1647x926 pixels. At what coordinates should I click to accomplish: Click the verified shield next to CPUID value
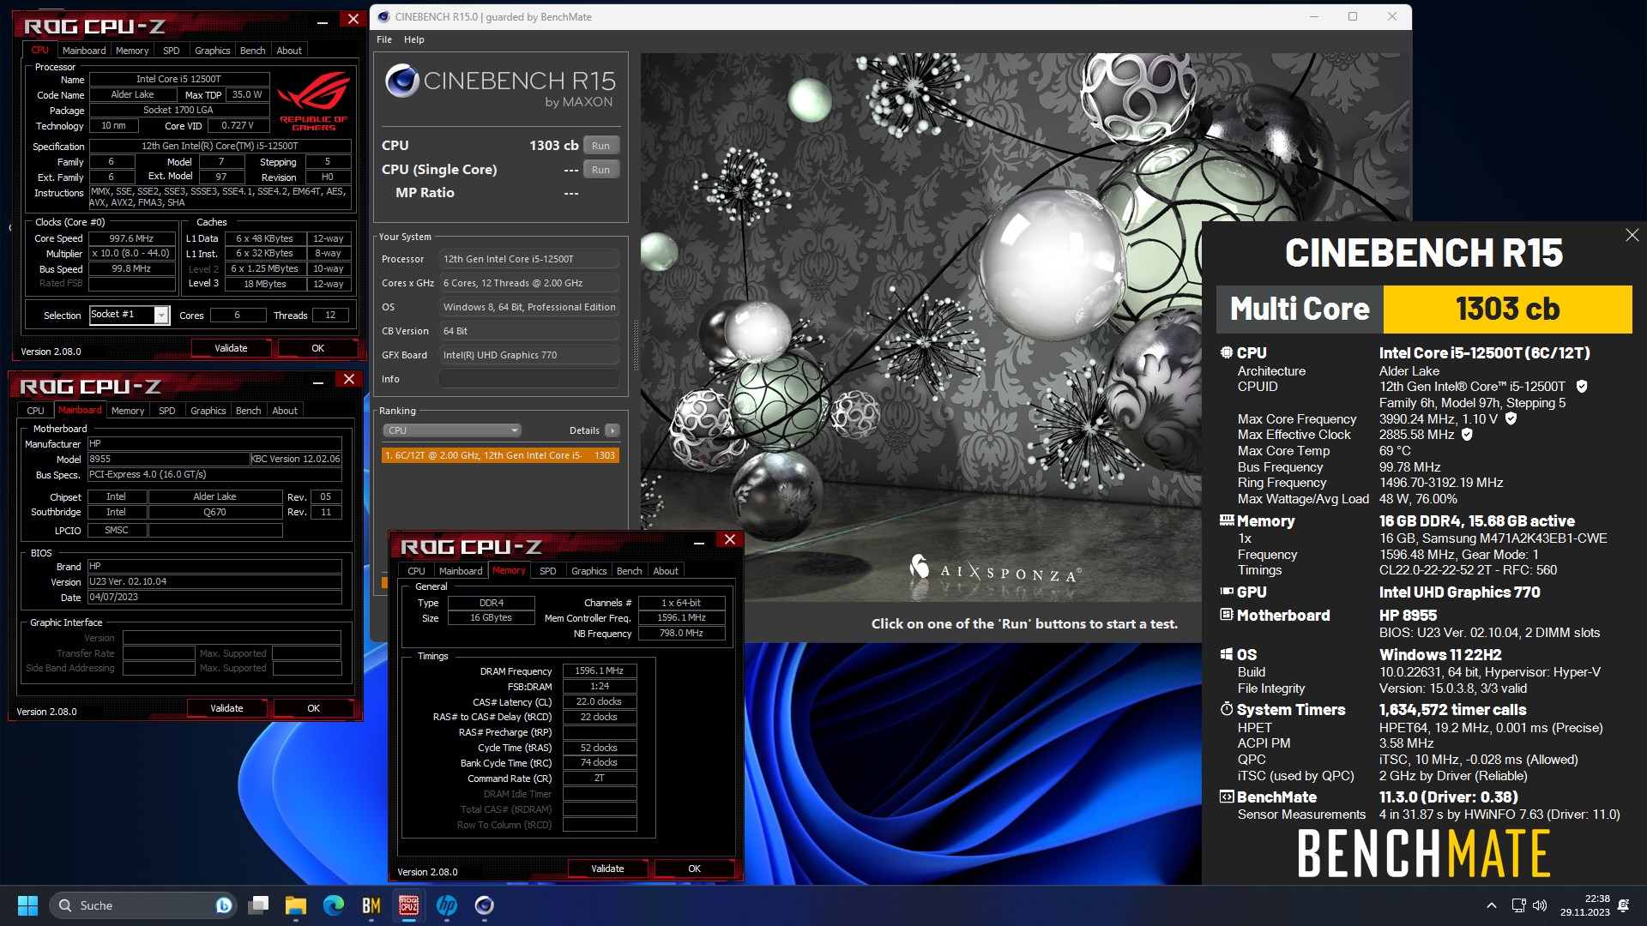[1582, 387]
